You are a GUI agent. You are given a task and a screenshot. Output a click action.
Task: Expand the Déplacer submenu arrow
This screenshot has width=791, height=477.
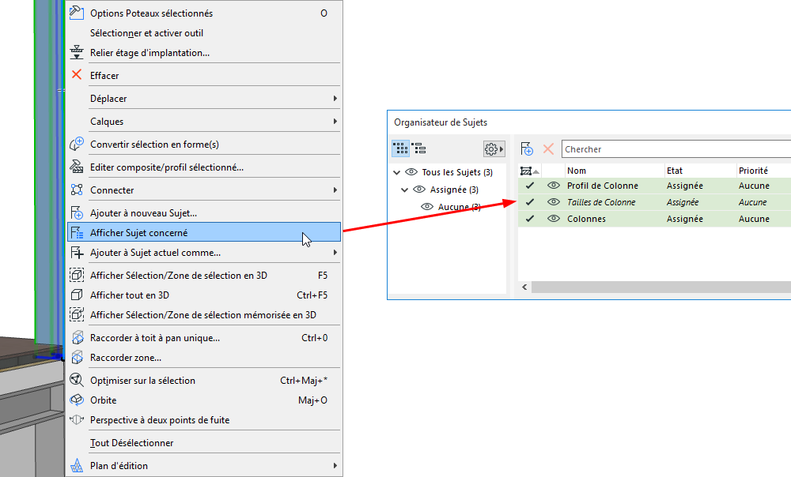coord(335,98)
